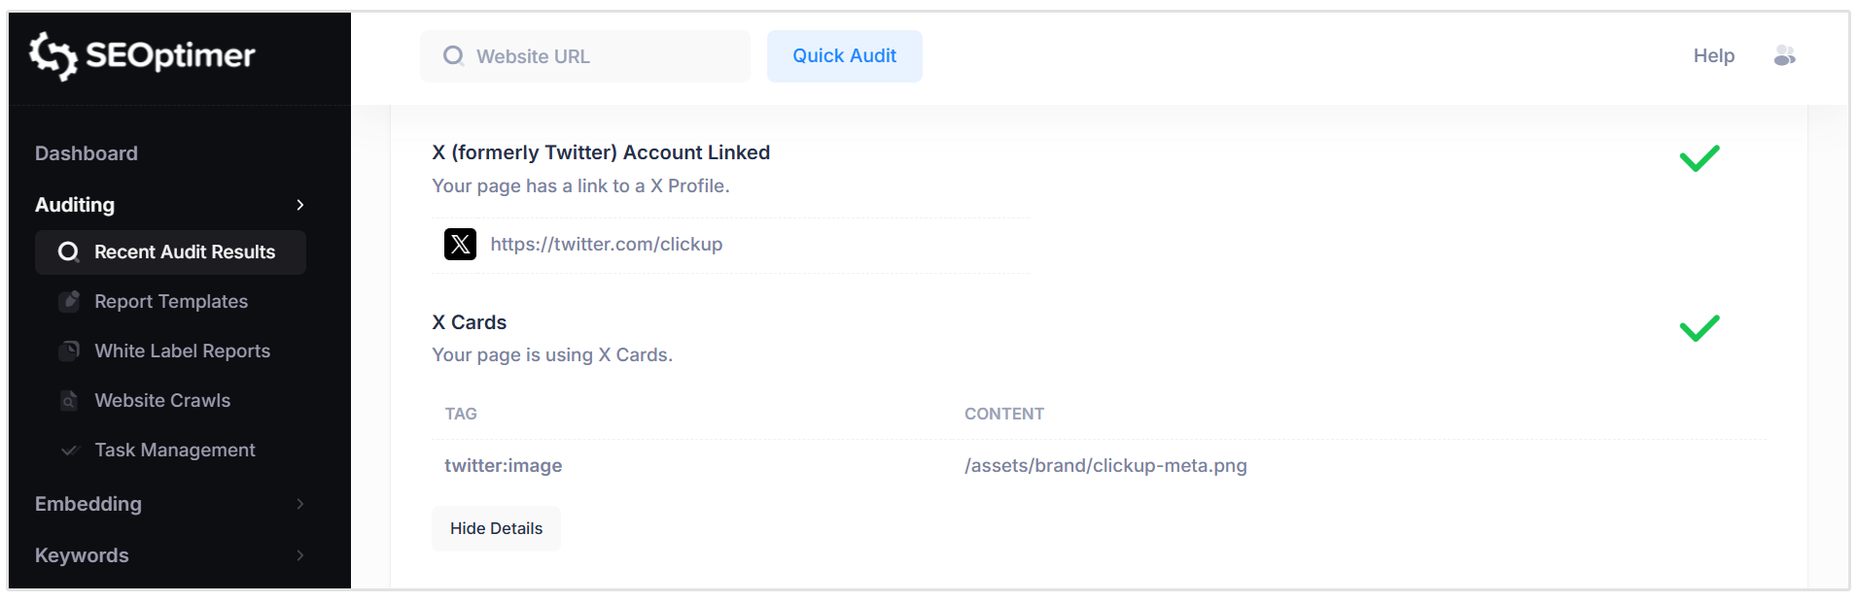This screenshot has width=1857, height=602.
Task: Click the White Label Reports icon
Action: point(68,351)
